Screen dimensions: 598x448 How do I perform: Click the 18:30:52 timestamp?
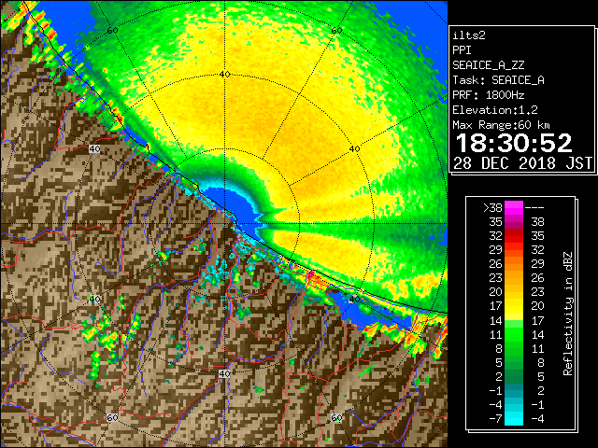(x=514, y=143)
